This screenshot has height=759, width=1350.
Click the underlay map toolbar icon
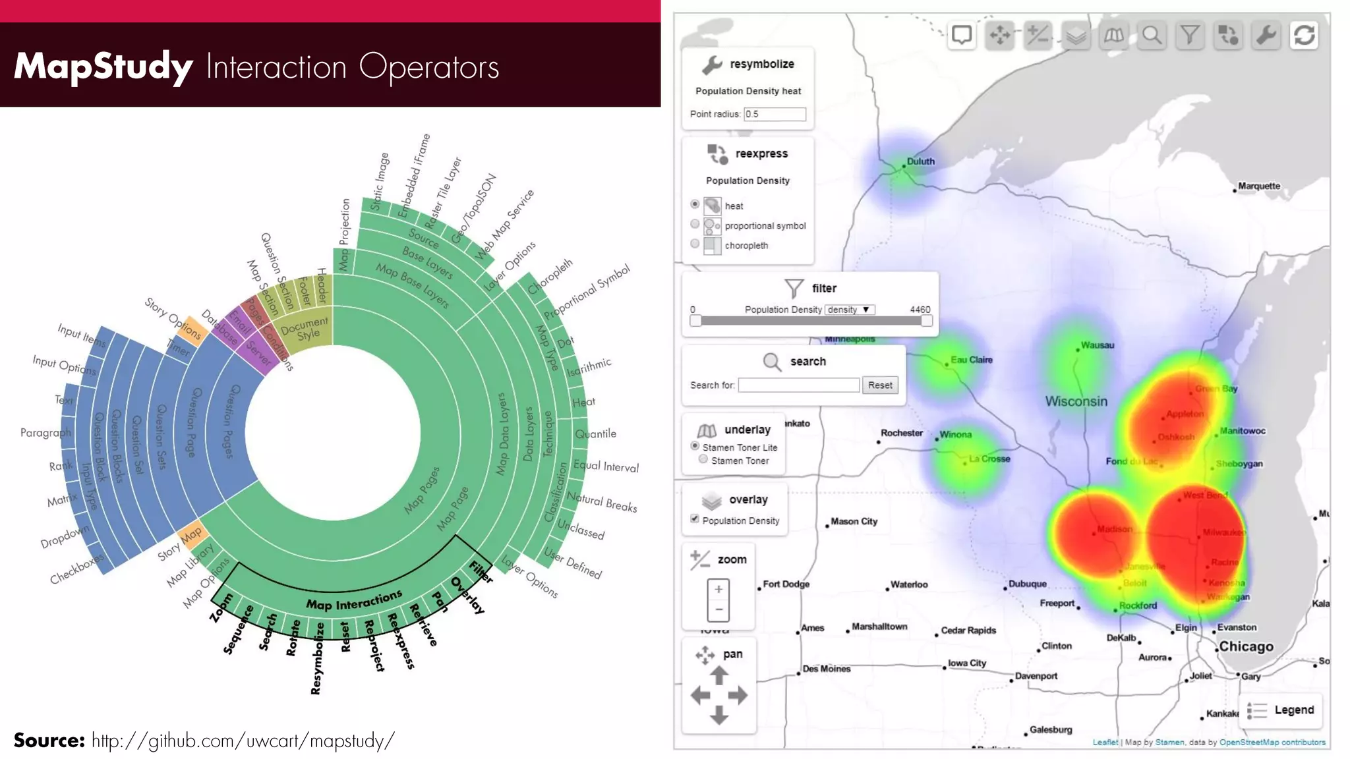pos(1114,35)
